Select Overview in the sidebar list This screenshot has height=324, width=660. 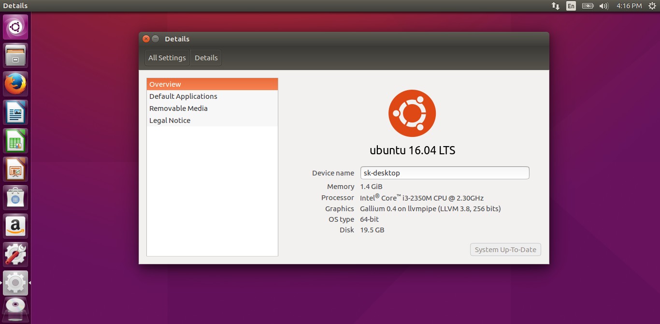(x=212, y=84)
